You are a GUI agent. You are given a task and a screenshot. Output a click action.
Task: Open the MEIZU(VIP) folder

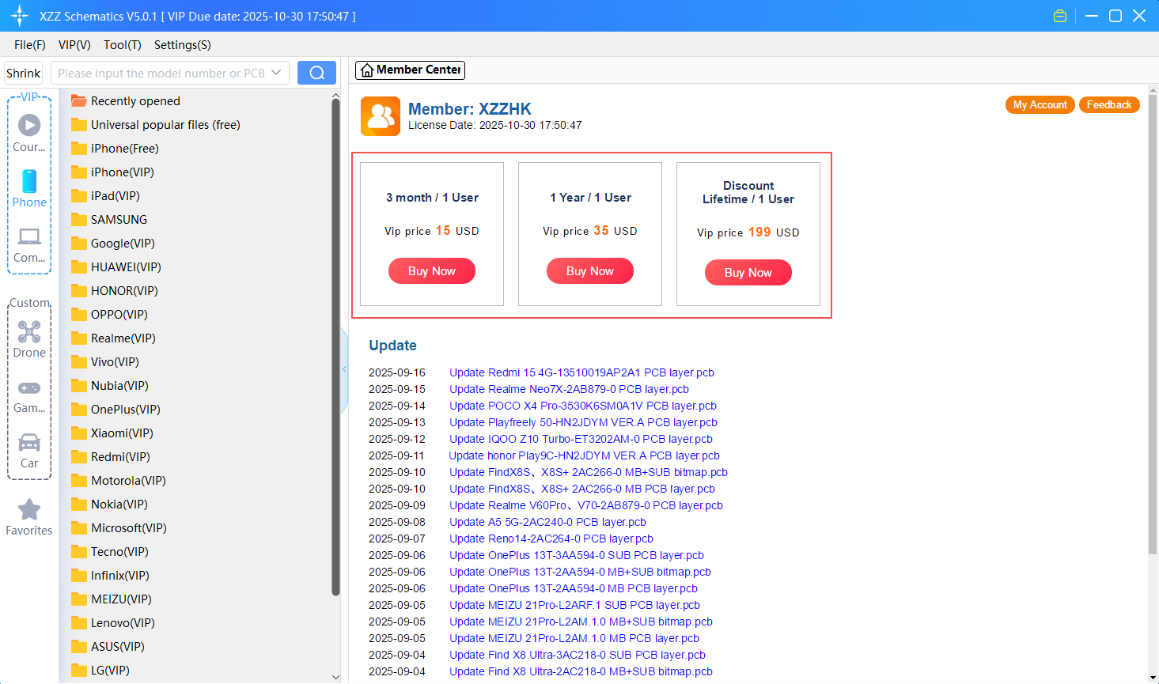pyautogui.click(x=111, y=599)
